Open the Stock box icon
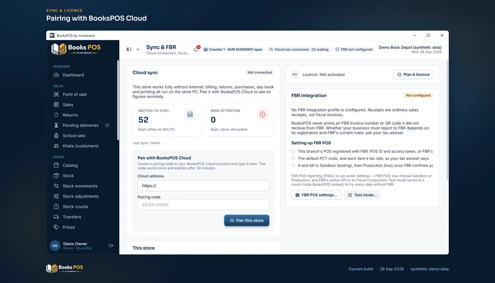The image size is (495, 283). pos(56,176)
